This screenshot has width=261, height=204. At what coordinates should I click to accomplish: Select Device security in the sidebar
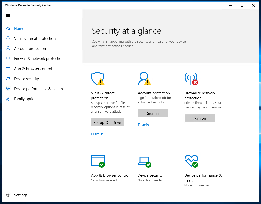pyautogui.click(x=26, y=79)
